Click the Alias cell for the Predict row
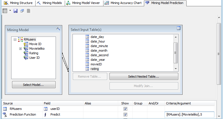This screenshot has height=119, width=223. [101, 114]
